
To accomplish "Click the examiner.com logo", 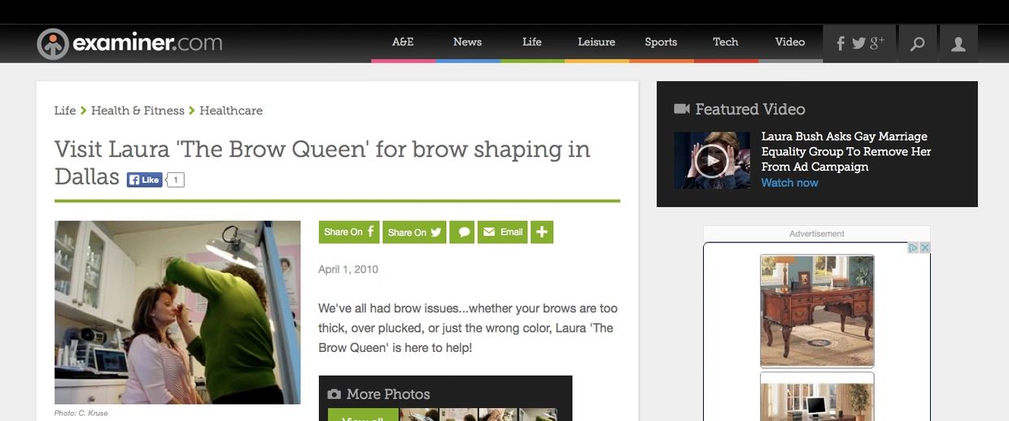I will [130, 43].
